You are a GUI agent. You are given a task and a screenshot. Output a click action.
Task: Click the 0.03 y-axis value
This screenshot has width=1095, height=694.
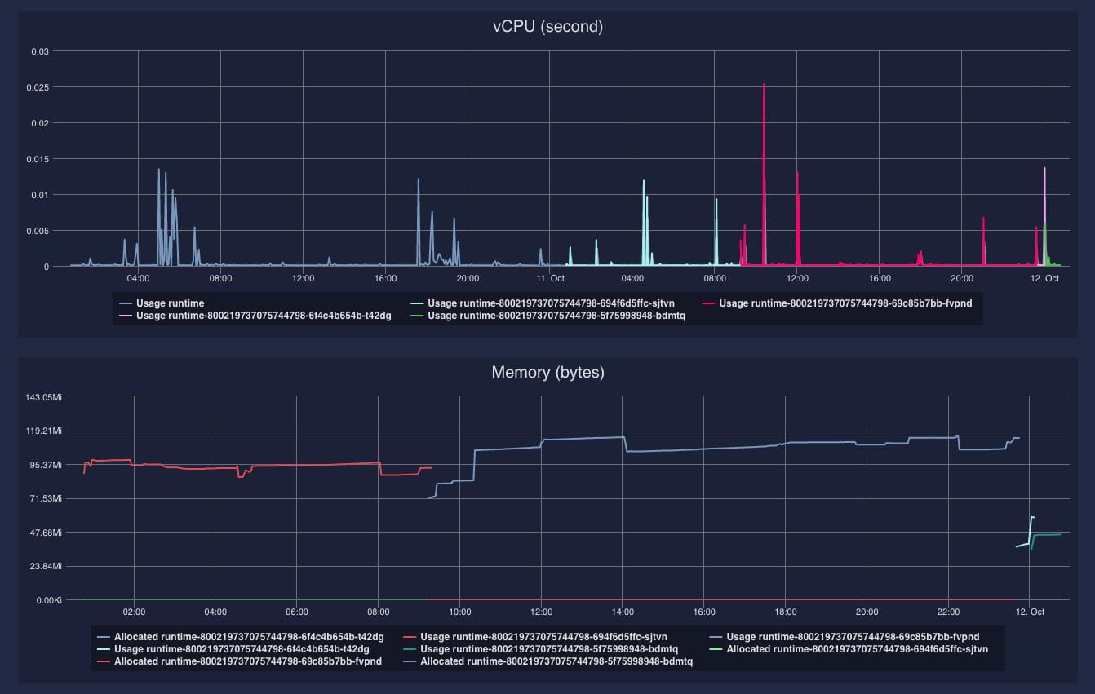pyautogui.click(x=40, y=51)
